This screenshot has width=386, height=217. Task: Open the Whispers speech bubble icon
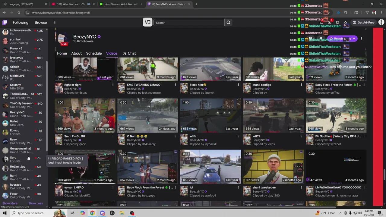[337, 23]
